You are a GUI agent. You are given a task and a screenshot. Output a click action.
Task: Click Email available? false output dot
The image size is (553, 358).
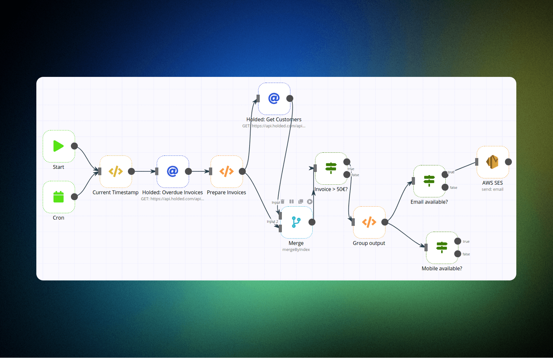[445, 187]
